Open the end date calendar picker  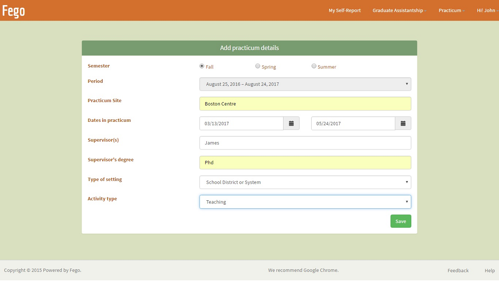(x=403, y=124)
